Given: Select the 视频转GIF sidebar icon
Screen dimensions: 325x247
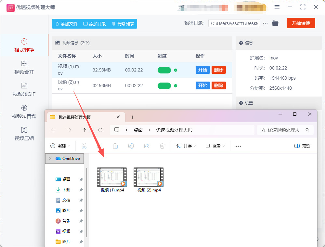Looking at the screenshot, I should 24,86.
